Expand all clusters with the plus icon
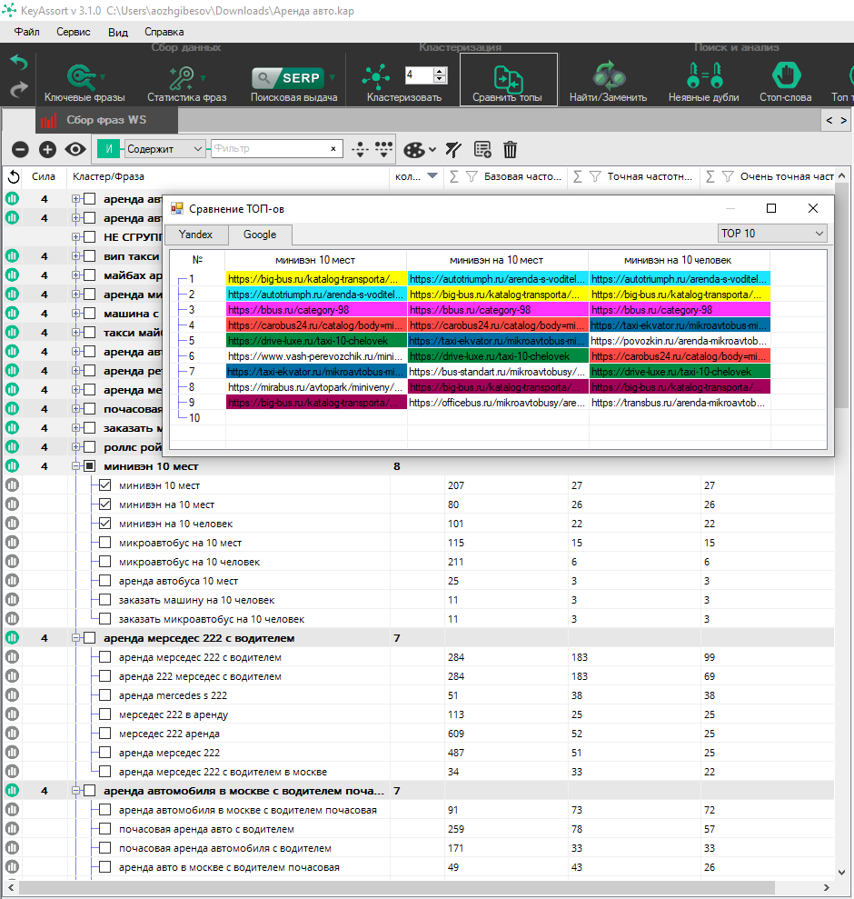854x899 pixels. pyautogui.click(x=47, y=150)
